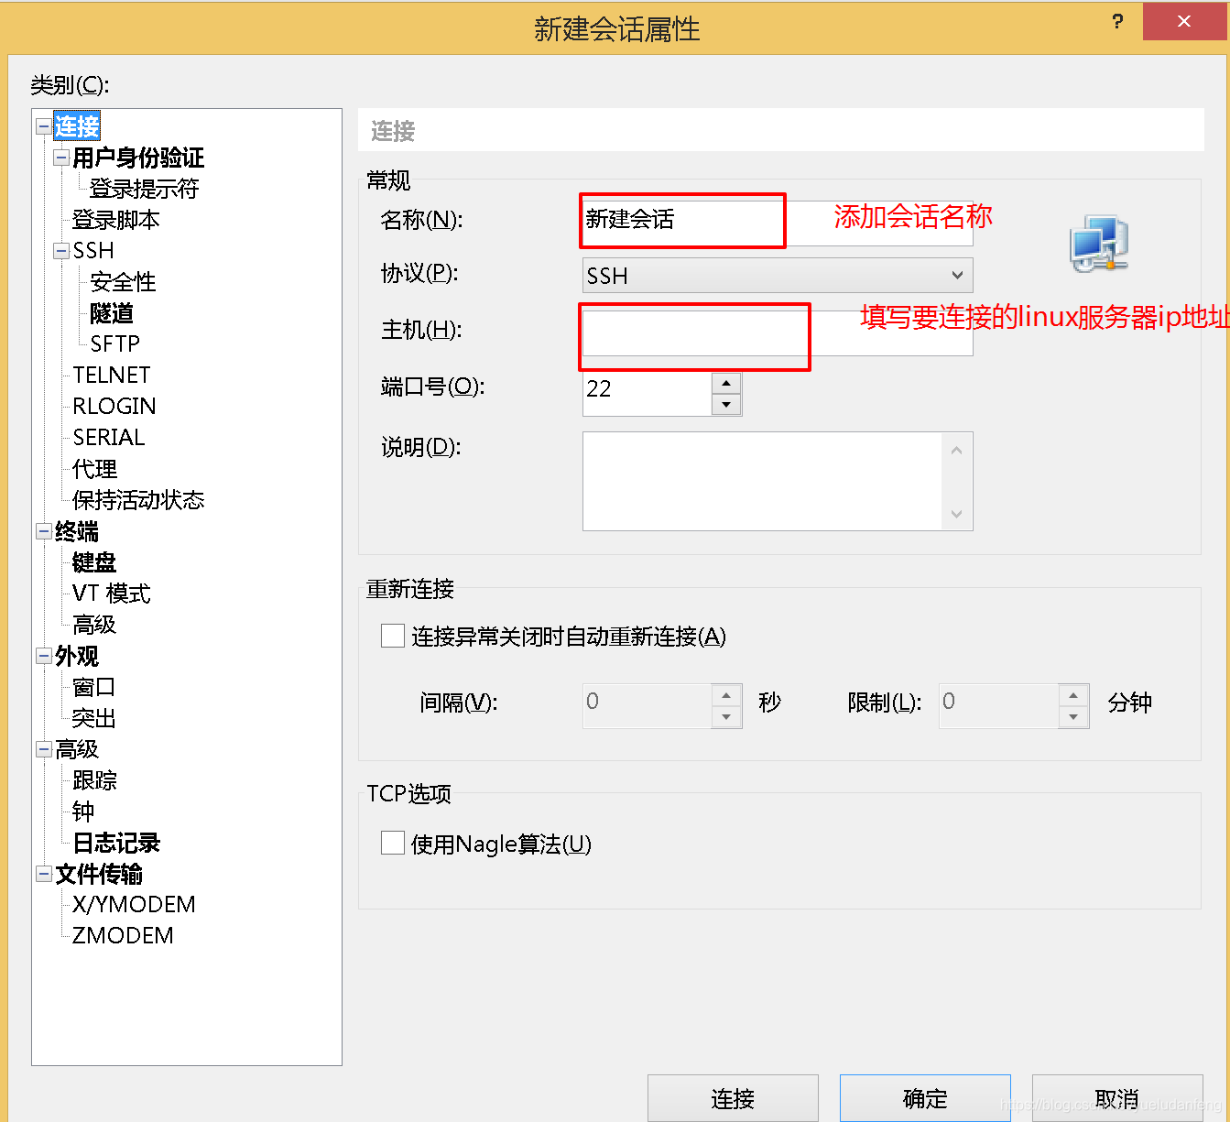This screenshot has height=1122, width=1230.
Task: Collapse the 文件传输 tree node
Action: tap(44, 874)
